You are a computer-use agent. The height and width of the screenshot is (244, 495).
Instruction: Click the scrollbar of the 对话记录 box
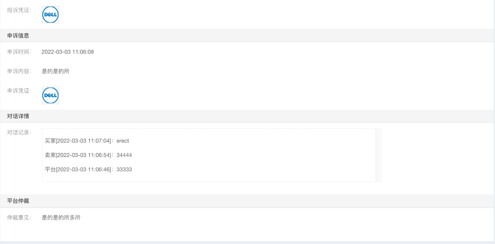379,155
